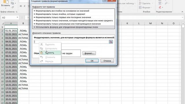The width and height of the screenshot is (185, 104).
Task: Expand the formula bar with the arrow
Action: click(182, 17)
